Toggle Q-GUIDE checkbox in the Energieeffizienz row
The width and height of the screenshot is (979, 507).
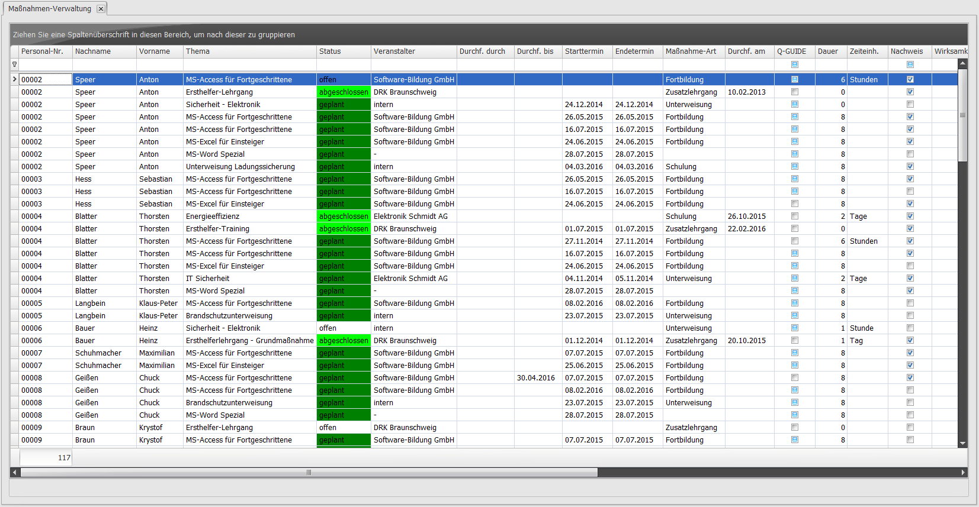(795, 217)
